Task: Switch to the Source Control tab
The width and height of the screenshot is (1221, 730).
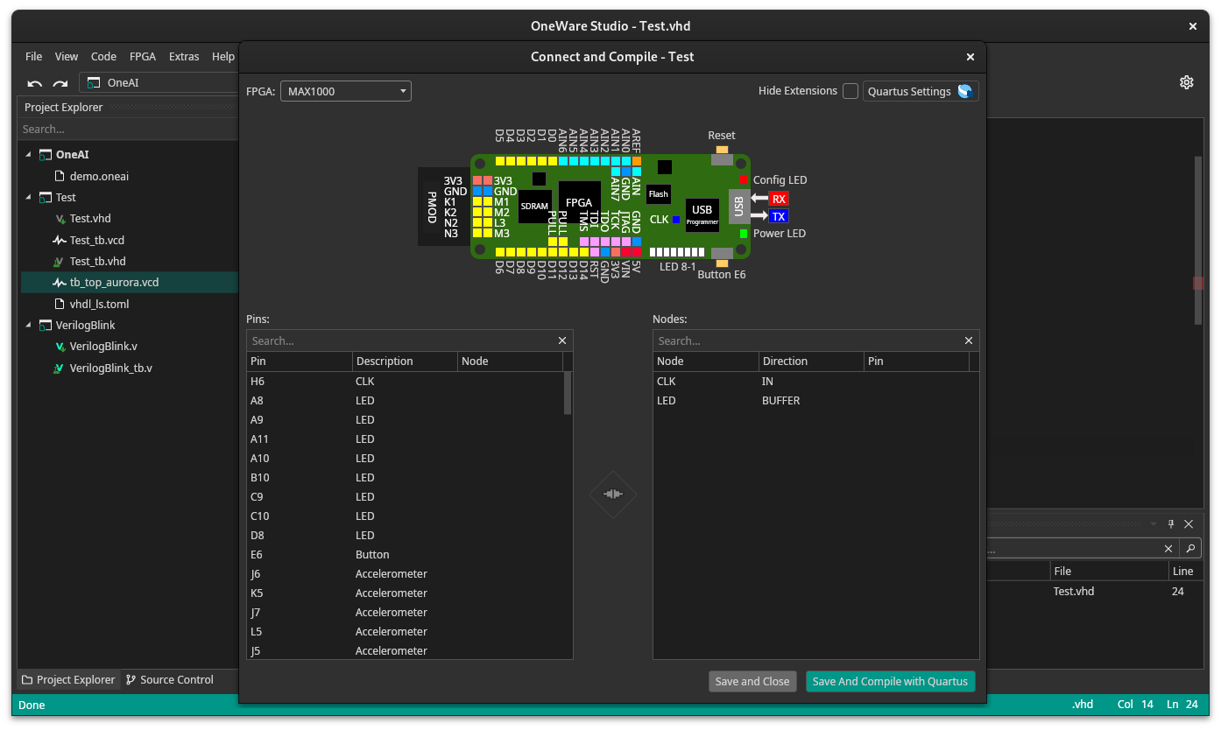Action: pyautogui.click(x=169, y=679)
